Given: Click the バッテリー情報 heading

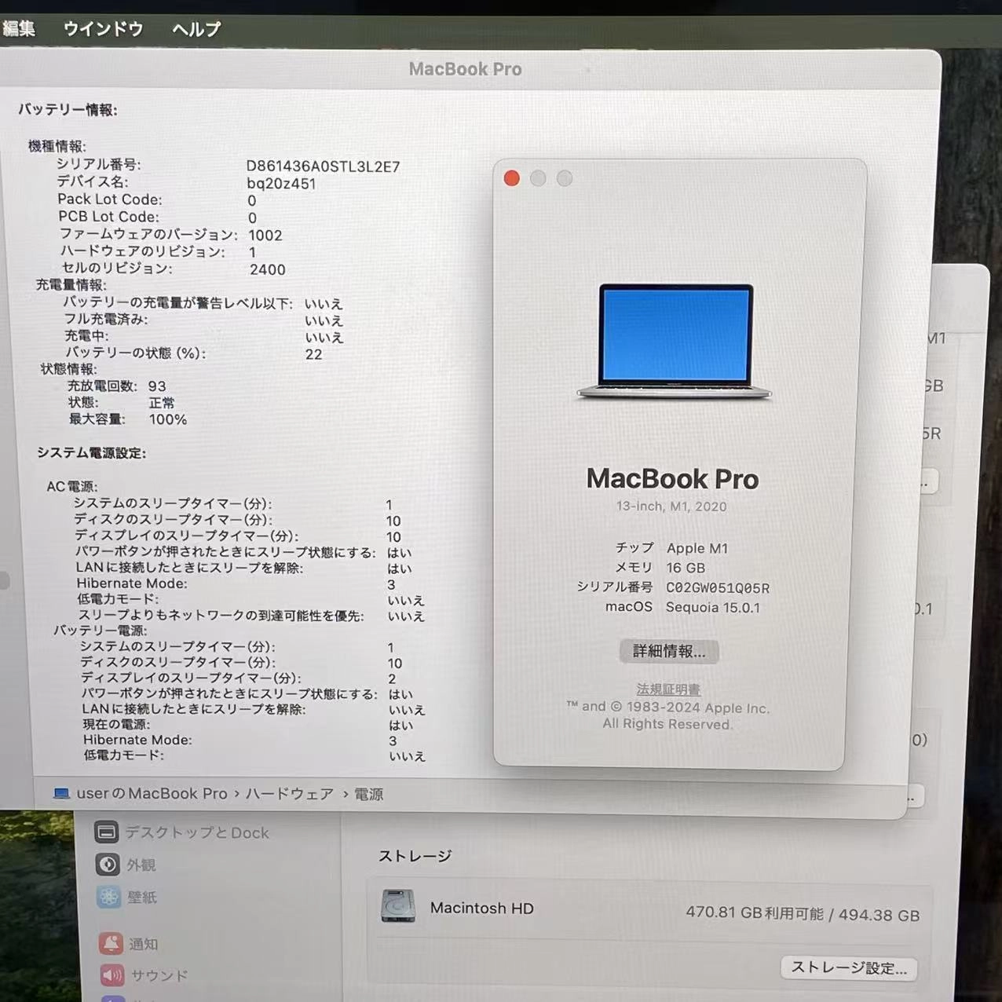Looking at the screenshot, I should (68, 110).
